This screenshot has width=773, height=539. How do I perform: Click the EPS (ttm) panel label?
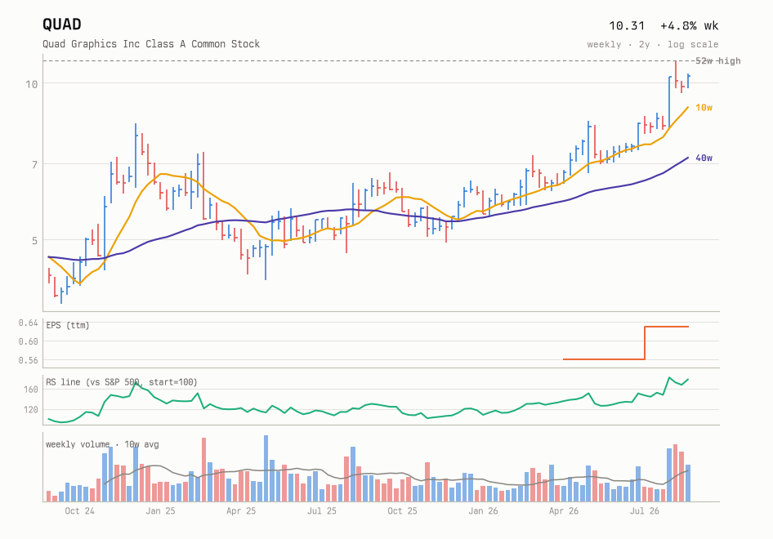[68, 325]
